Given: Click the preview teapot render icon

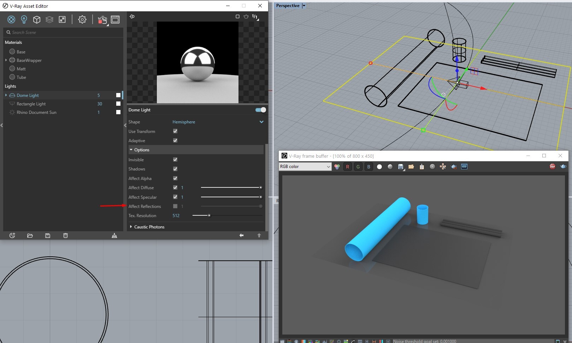Looking at the screenshot, I should point(246,17).
